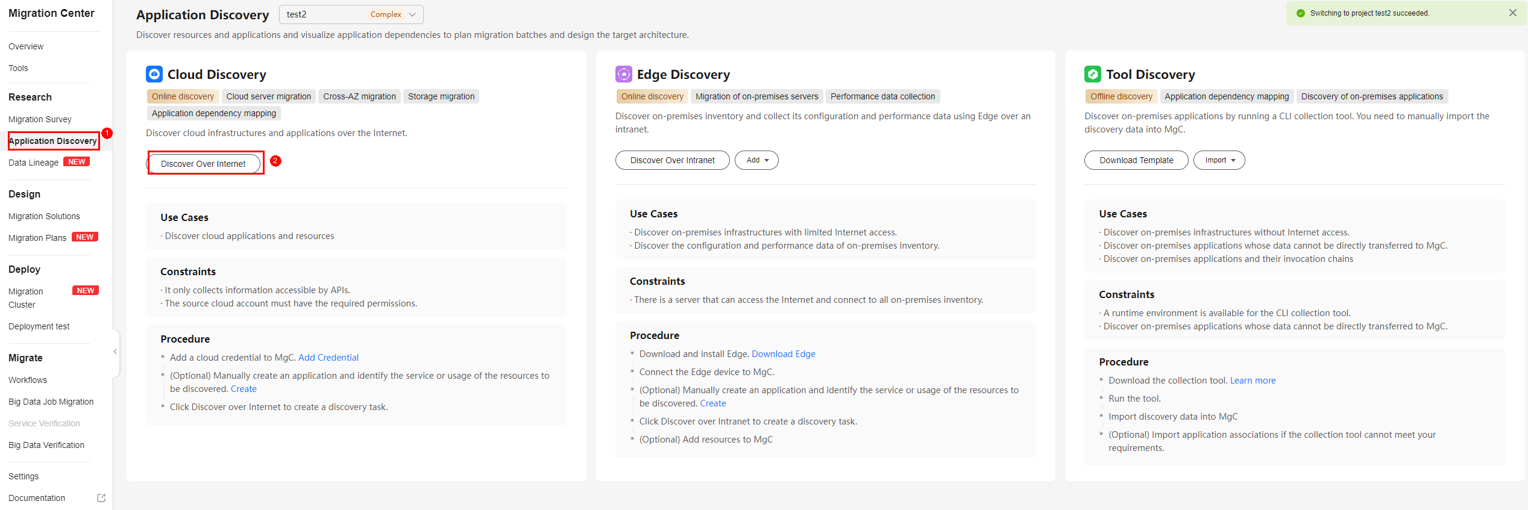This screenshot has width=1528, height=510.
Task: Open the Add Credential link
Action: point(328,358)
